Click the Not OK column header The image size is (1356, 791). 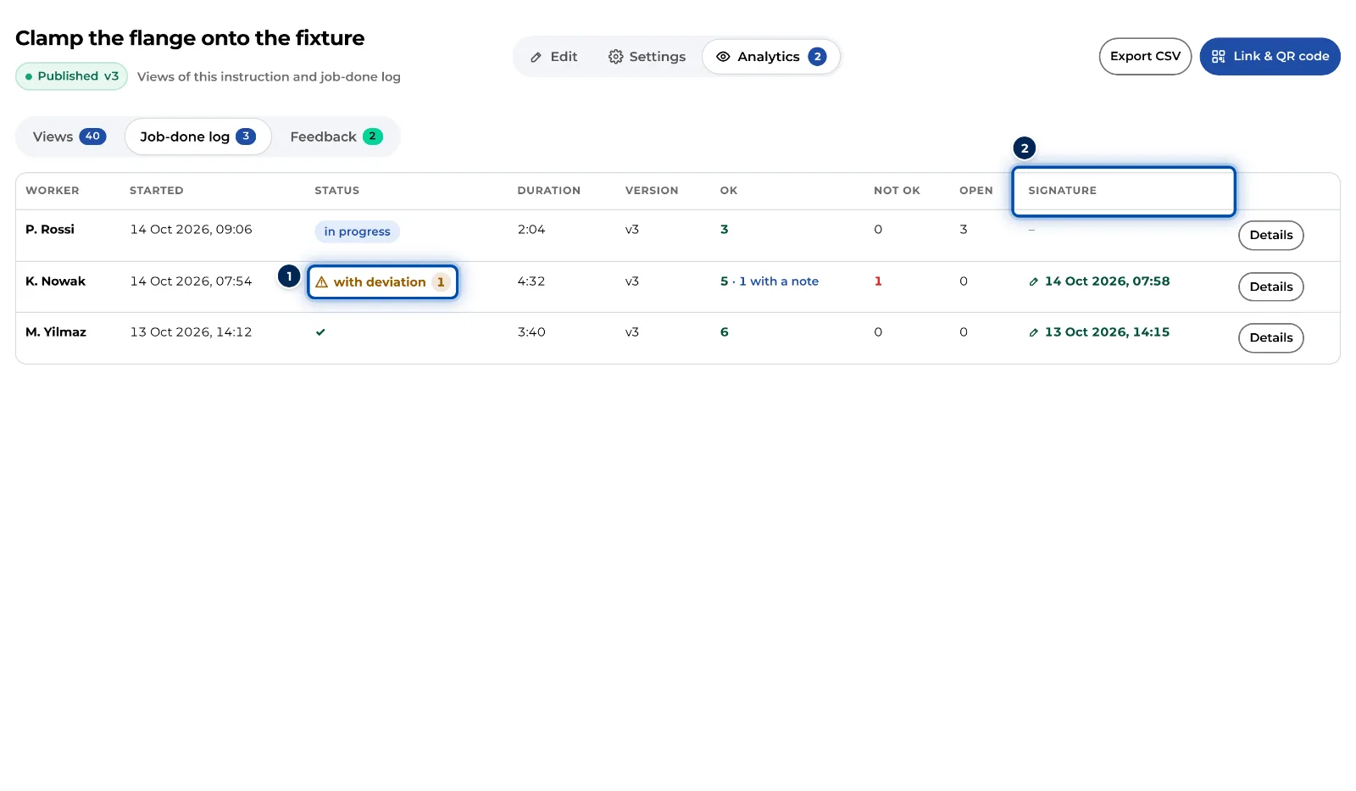click(897, 191)
